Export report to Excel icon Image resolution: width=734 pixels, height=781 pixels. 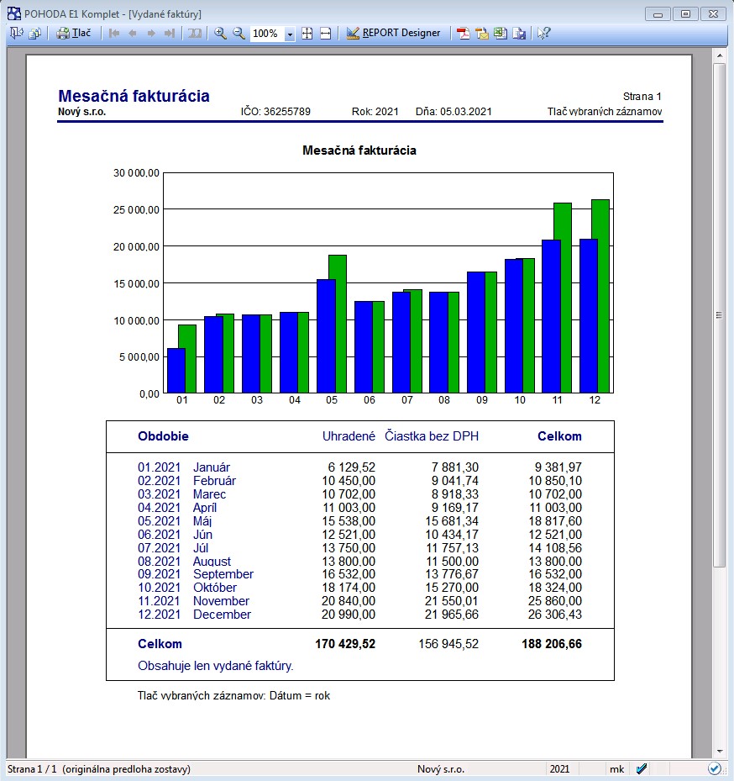[x=501, y=34]
